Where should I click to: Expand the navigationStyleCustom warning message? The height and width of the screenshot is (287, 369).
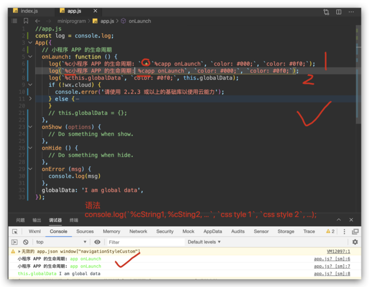pyautogui.click(x=20, y=251)
